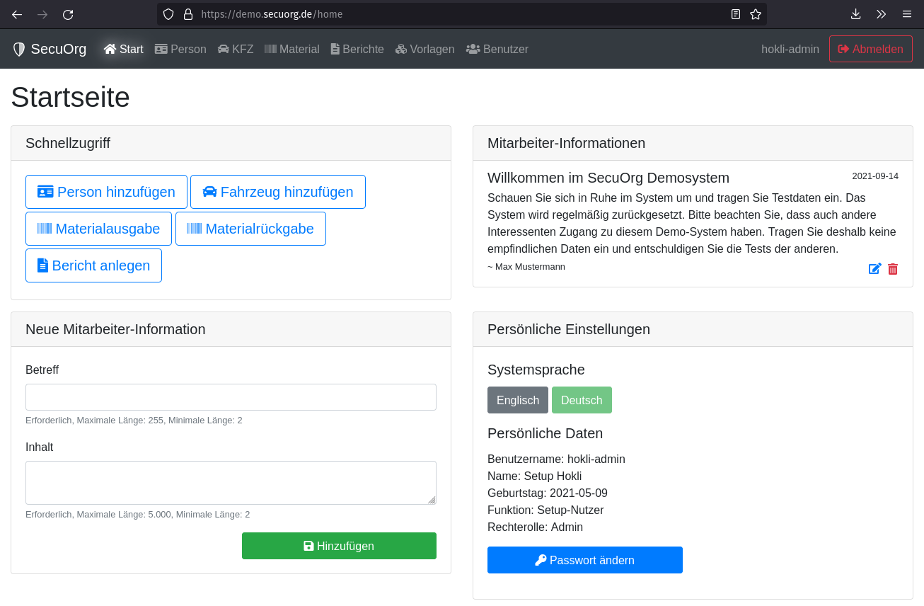Submit with the green Hinzufügen button
Viewport: 924px width, 606px height.
(x=339, y=546)
